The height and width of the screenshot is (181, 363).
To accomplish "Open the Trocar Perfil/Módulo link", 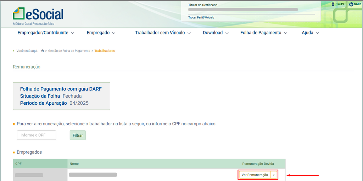I will (x=201, y=17).
